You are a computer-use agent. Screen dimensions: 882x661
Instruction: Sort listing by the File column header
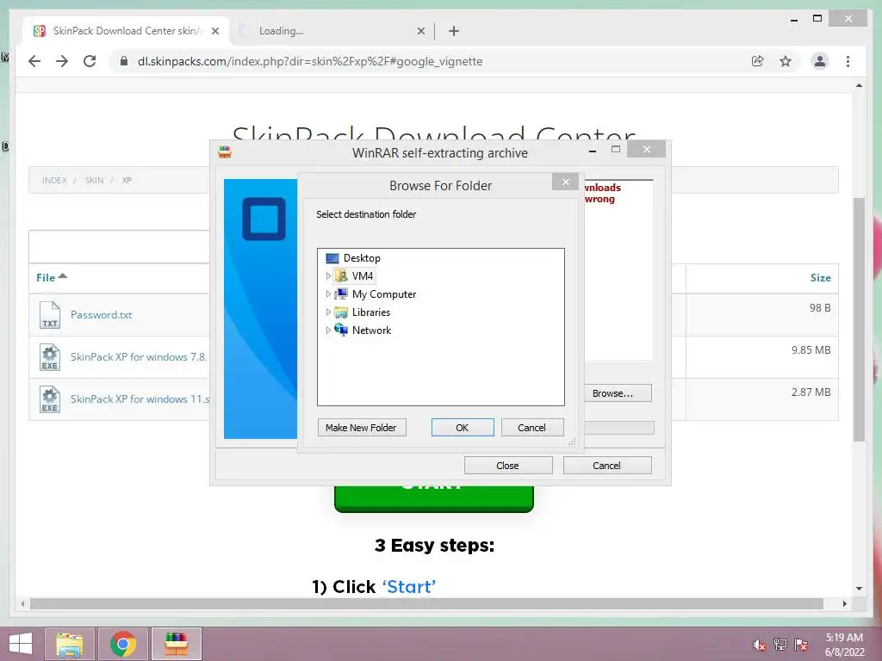pyautogui.click(x=51, y=277)
